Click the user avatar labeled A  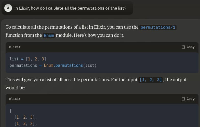click(x=8, y=8)
